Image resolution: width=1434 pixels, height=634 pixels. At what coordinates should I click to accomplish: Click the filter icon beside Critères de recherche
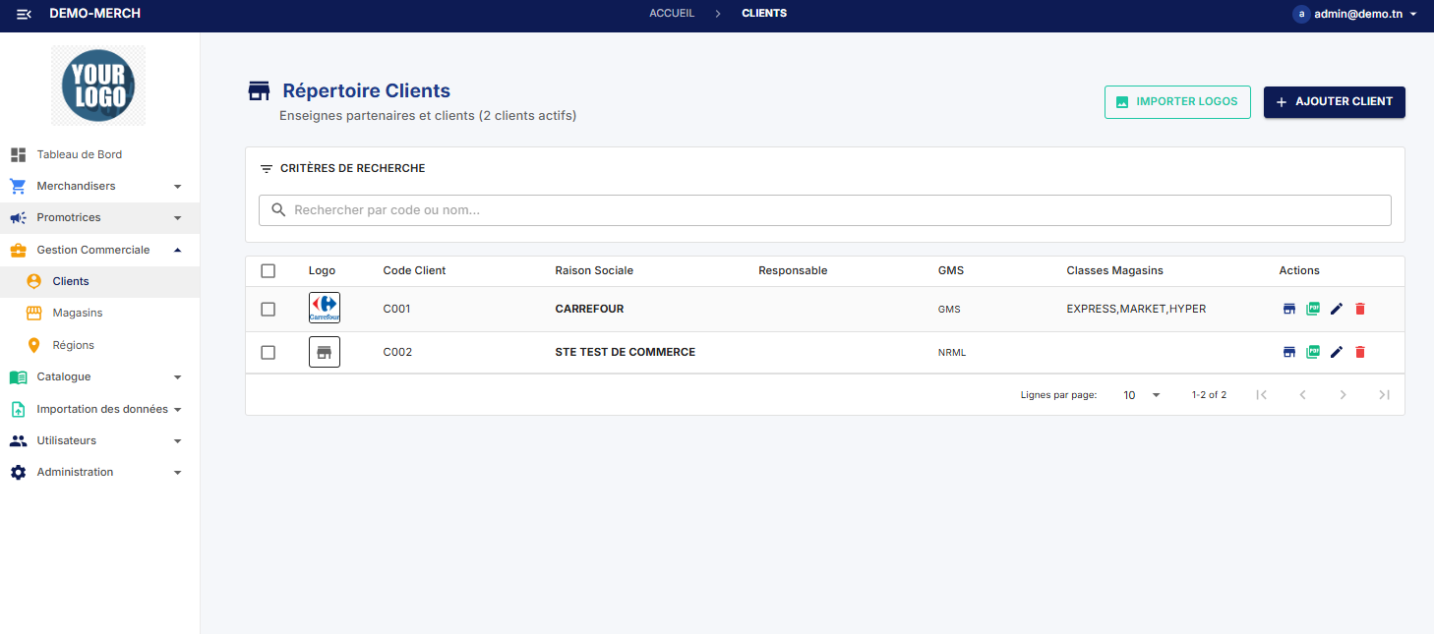coord(267,169)
